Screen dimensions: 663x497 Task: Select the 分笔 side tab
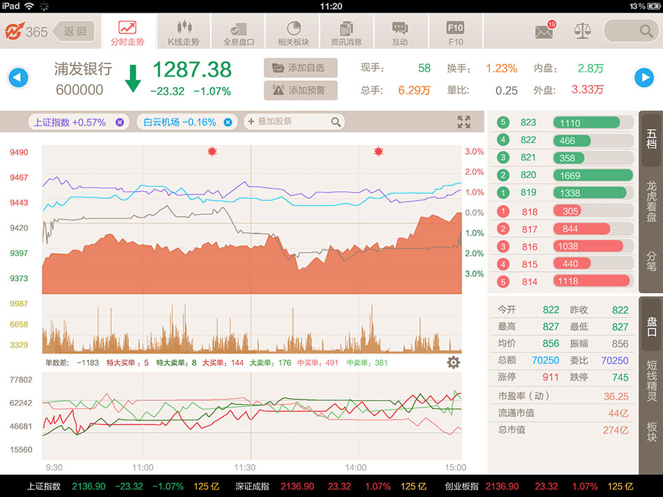651,261
